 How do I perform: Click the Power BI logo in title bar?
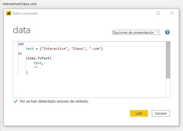click(x=9, y=13)
